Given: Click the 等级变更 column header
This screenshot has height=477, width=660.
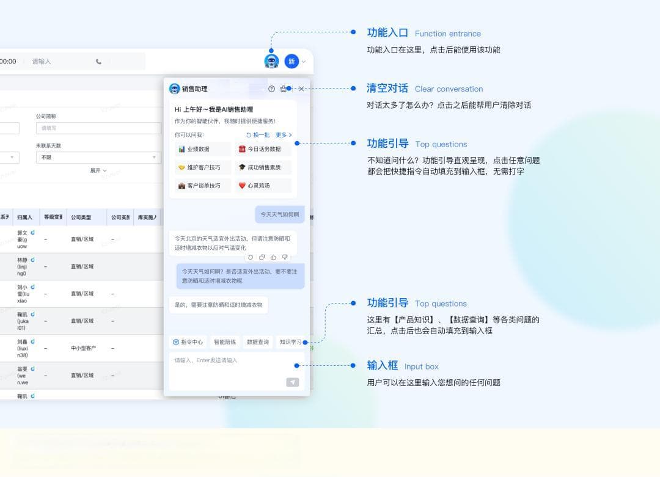Looking at the screenshot, I should (53, 217).
